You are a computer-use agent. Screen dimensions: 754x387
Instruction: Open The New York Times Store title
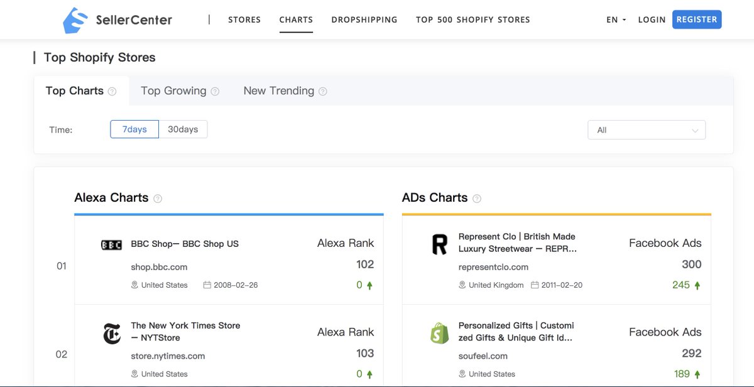[185, 331]
